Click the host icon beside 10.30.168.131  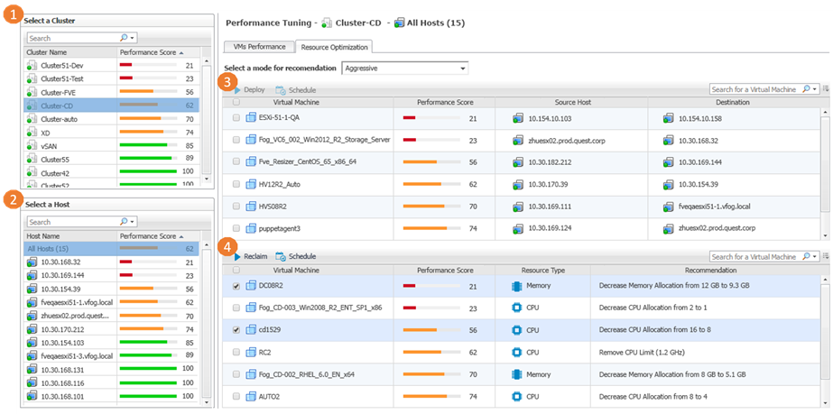[32, 370]
